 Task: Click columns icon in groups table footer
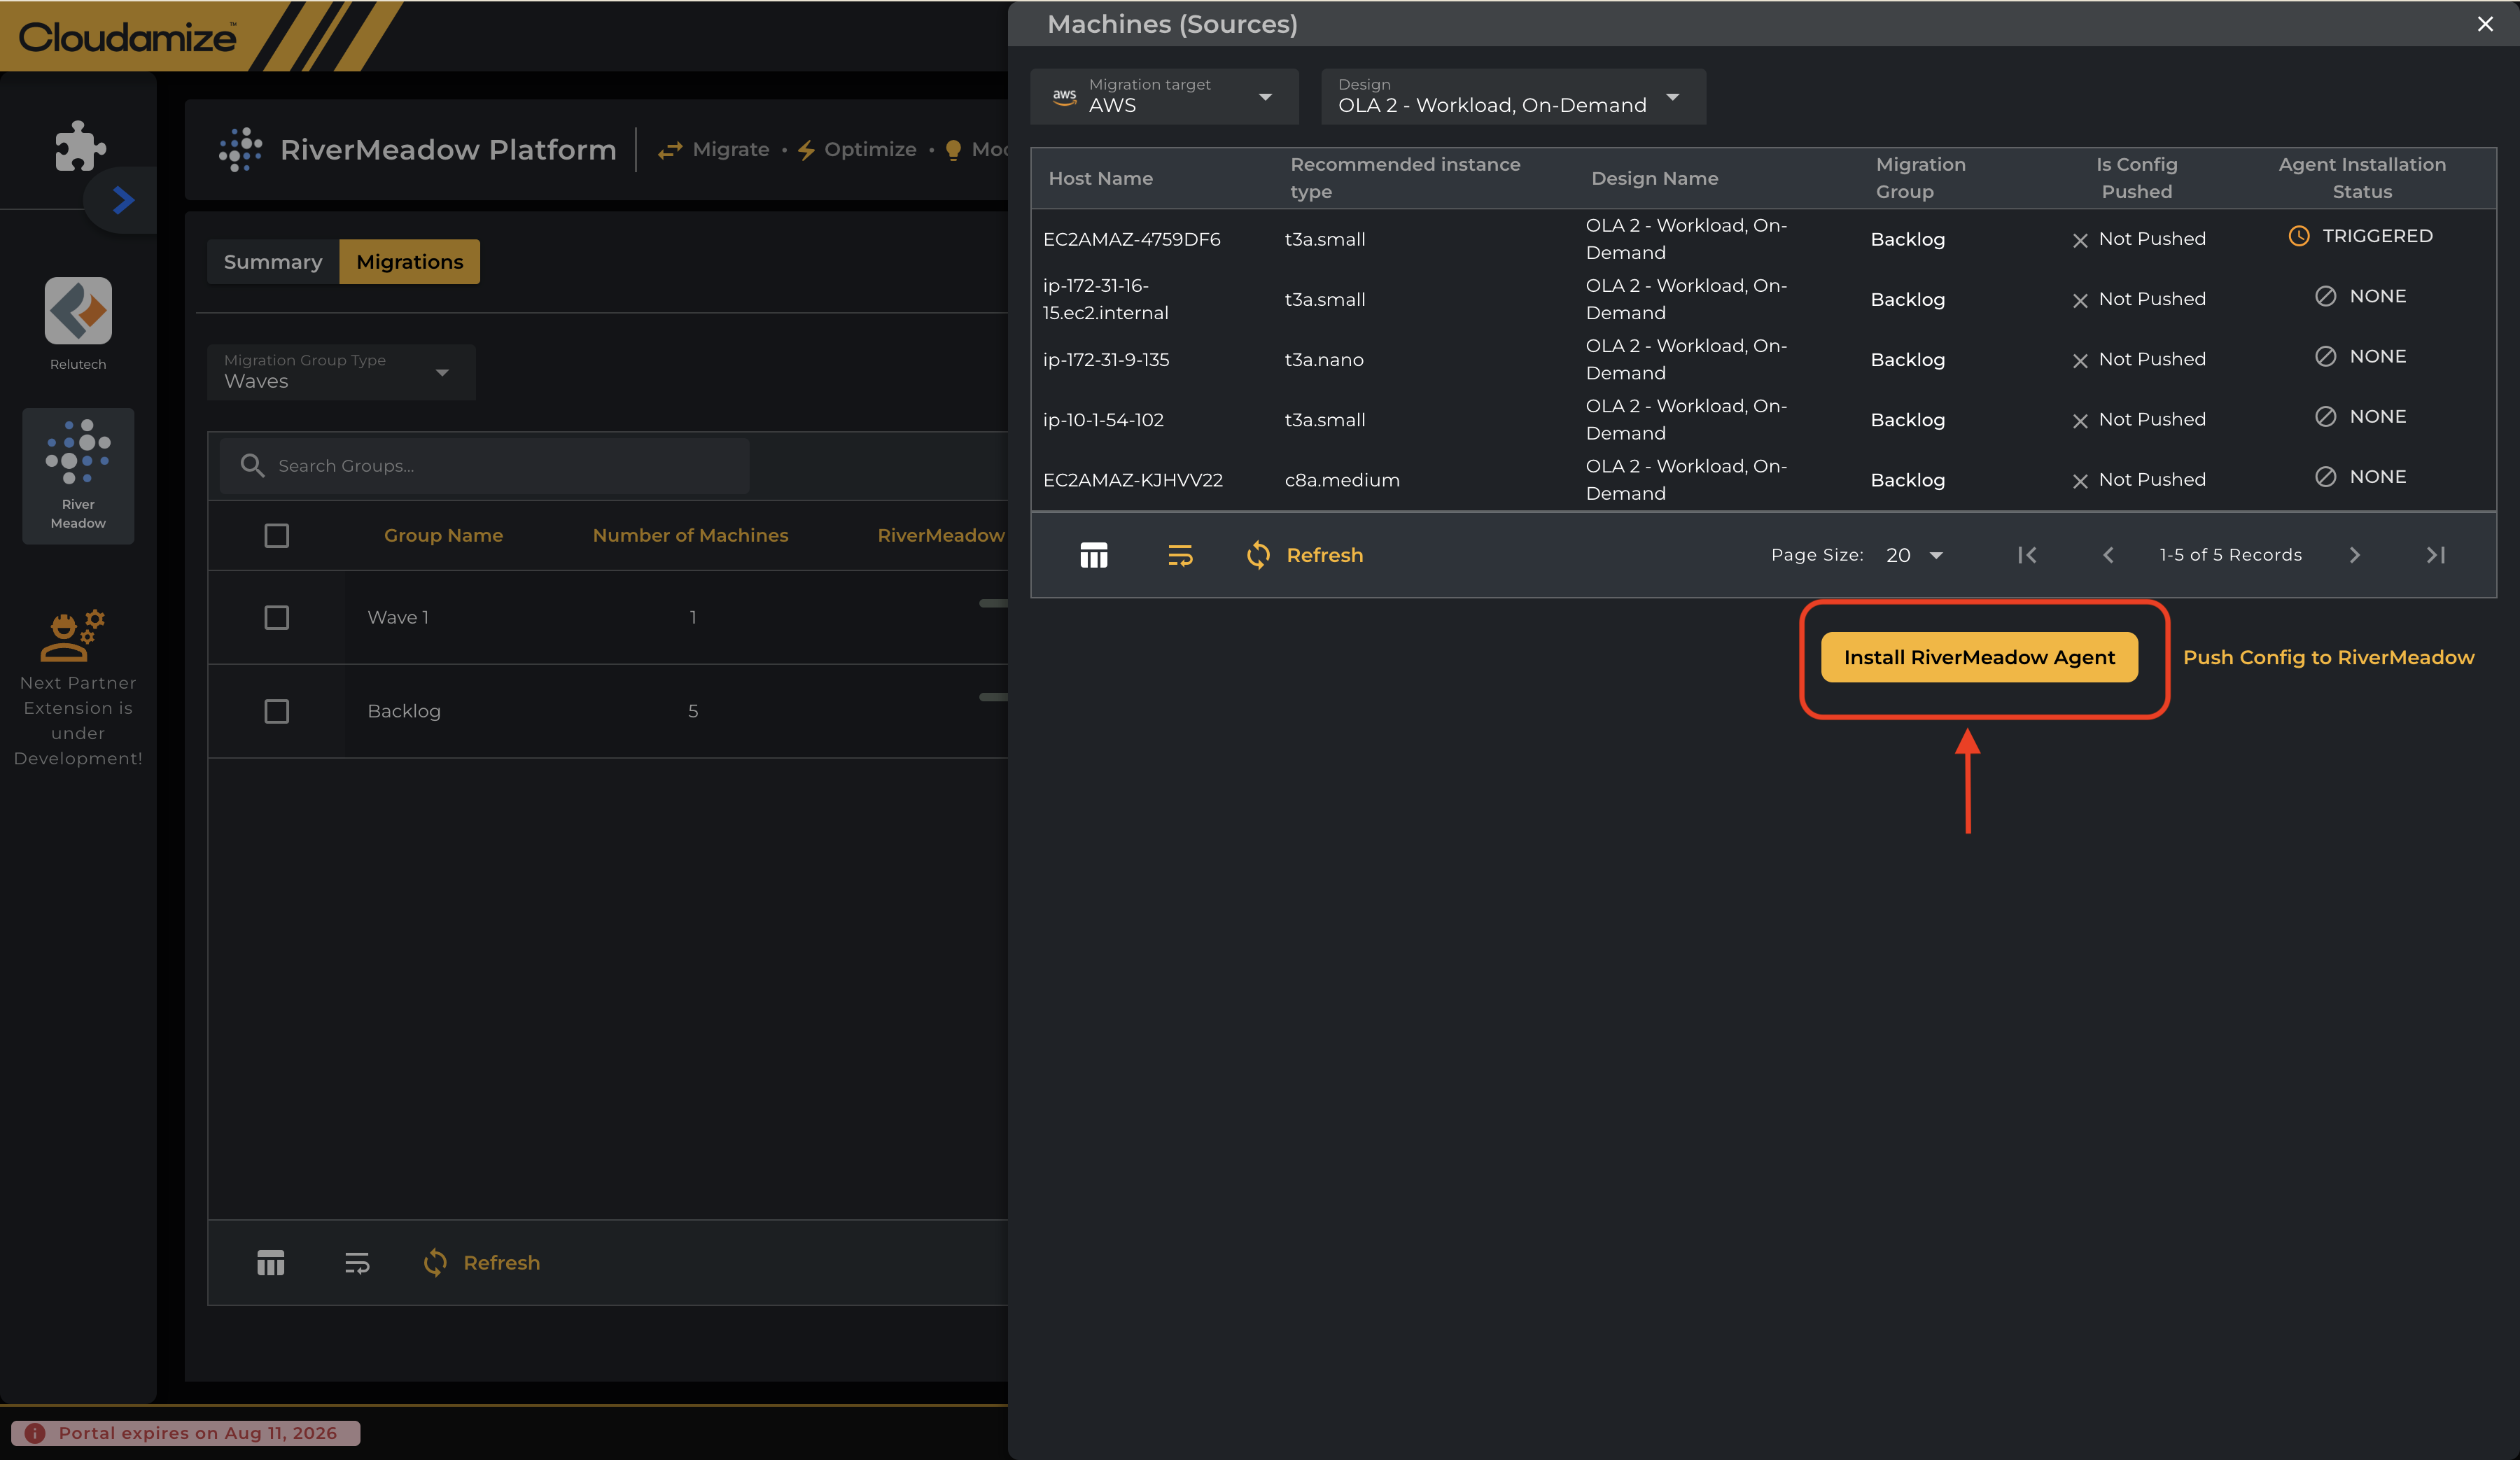click(271, 1263)
